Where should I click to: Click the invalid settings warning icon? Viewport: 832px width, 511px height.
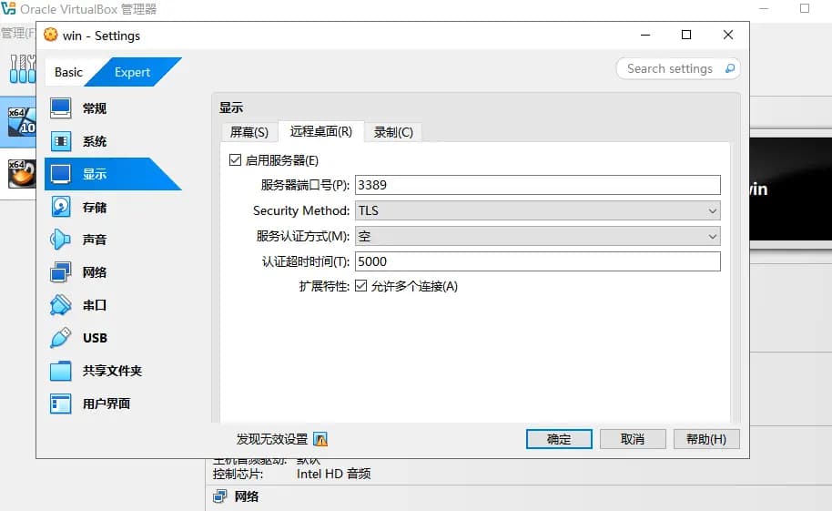coord(320,439)
